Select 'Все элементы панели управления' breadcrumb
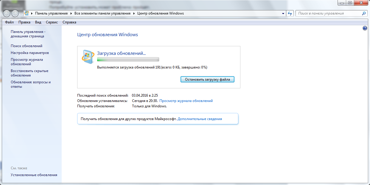 point(102,13)
